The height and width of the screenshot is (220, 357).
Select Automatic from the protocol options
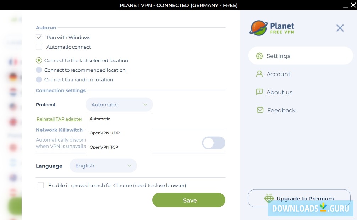[x=100, y=119]
